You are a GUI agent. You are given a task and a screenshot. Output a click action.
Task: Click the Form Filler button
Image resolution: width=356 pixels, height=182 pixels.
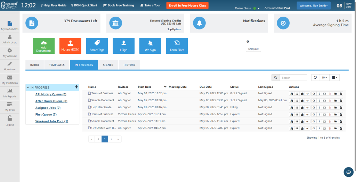coord(177,46)
